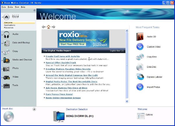
Task: Open Ask Roxio: Burning Two Discs link
Action: click(66, 88)
